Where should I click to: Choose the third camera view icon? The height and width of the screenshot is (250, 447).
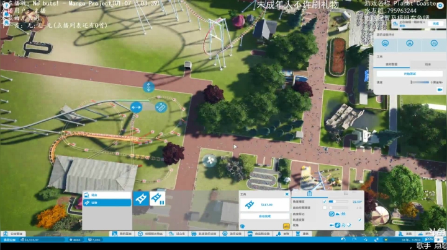click(343, 225)
